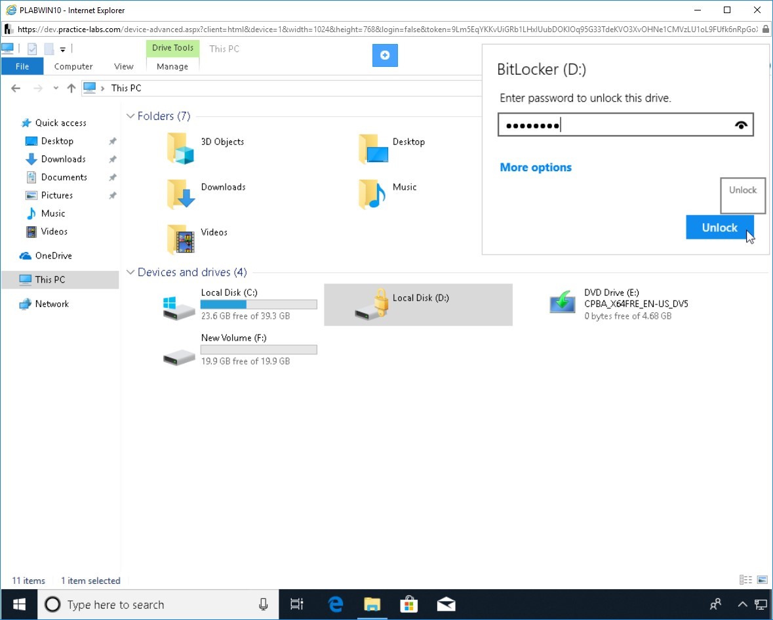Click the network icon in system tray
Viewport: 773px width, 620px height.
761,604
